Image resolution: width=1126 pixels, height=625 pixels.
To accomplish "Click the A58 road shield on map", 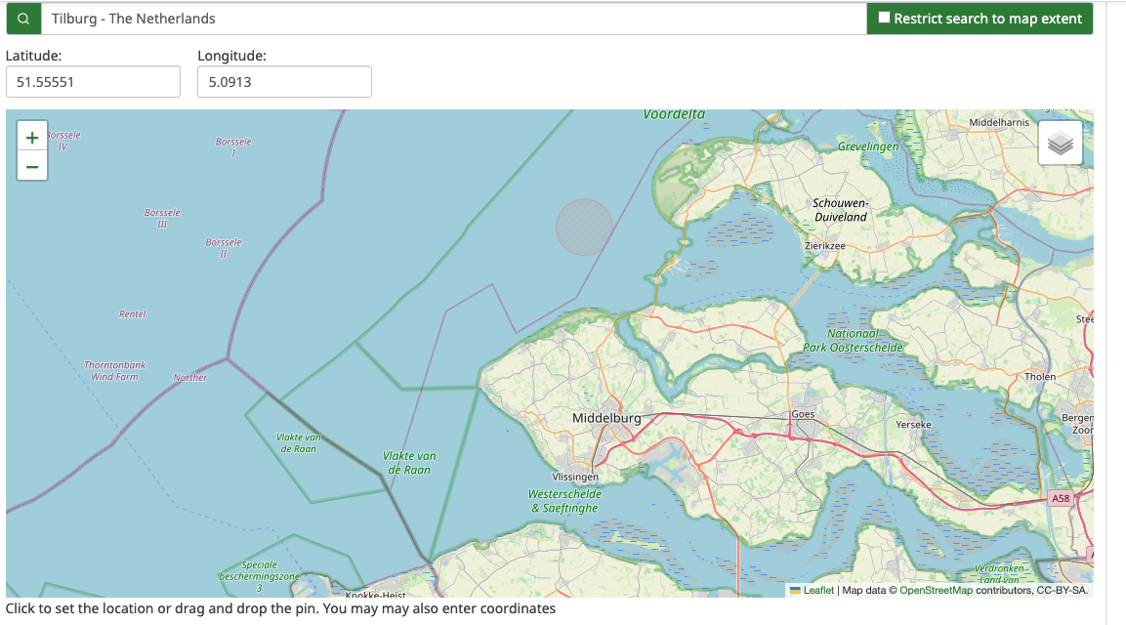I will (1061, 499).
